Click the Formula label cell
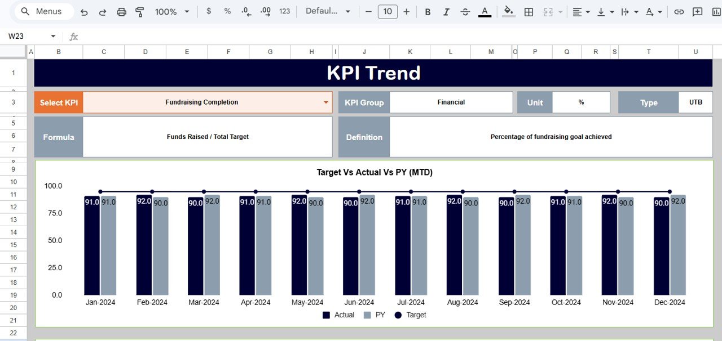Image resolution: width=722 pixels, height=341 pixels. [59, 137]
